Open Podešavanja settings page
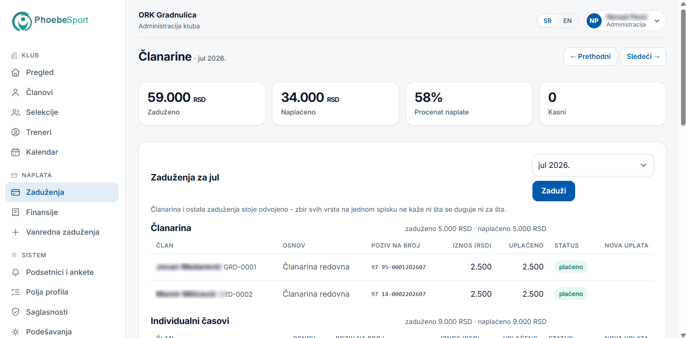Image resolution: width=686 pixels, height=338 pixels. click(x=62, y=332)
